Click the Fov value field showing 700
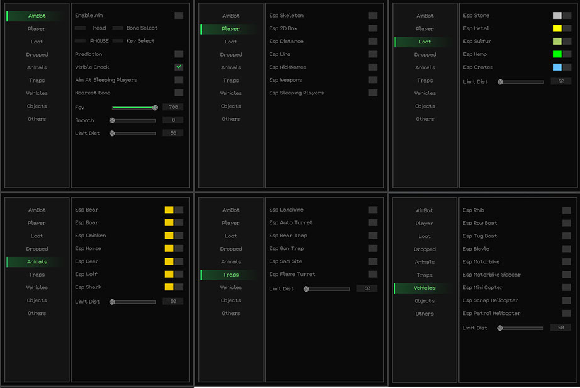 [x=173, y=108]
